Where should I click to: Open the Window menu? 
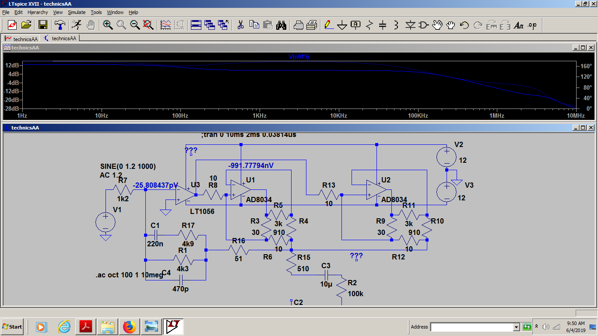pos(116,12)
